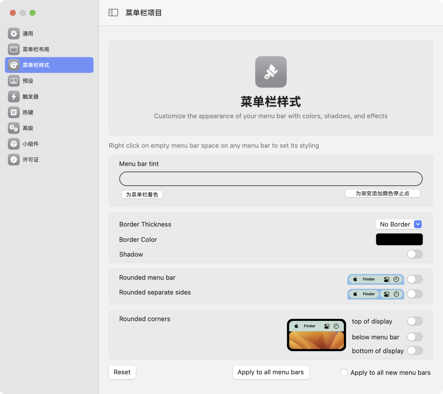
Task: Click the 许可证 license badge icon
Action: coord(14,160)
